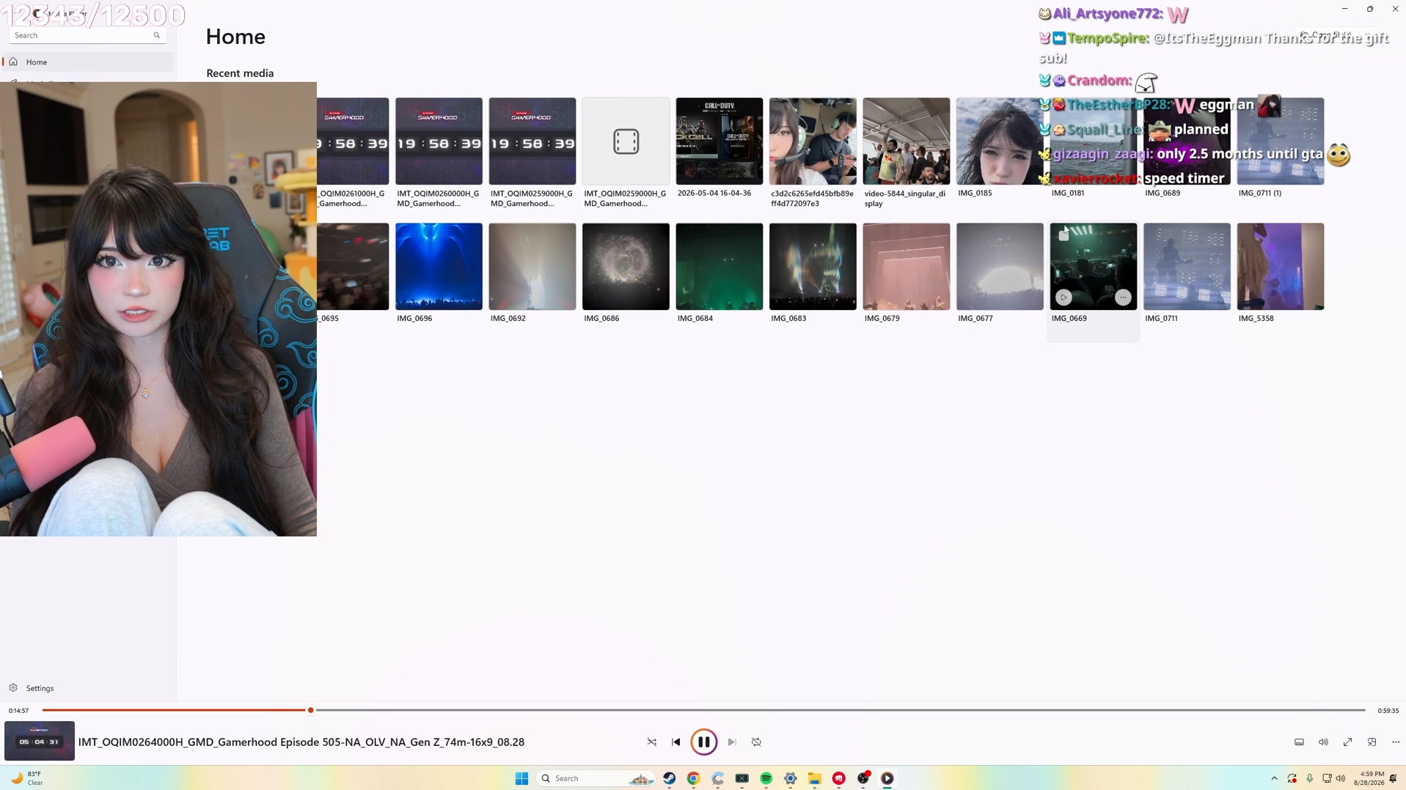Open the IMG_5358 thumbnail
The image size is (1406, 790).
click(x=1280, y=266)
